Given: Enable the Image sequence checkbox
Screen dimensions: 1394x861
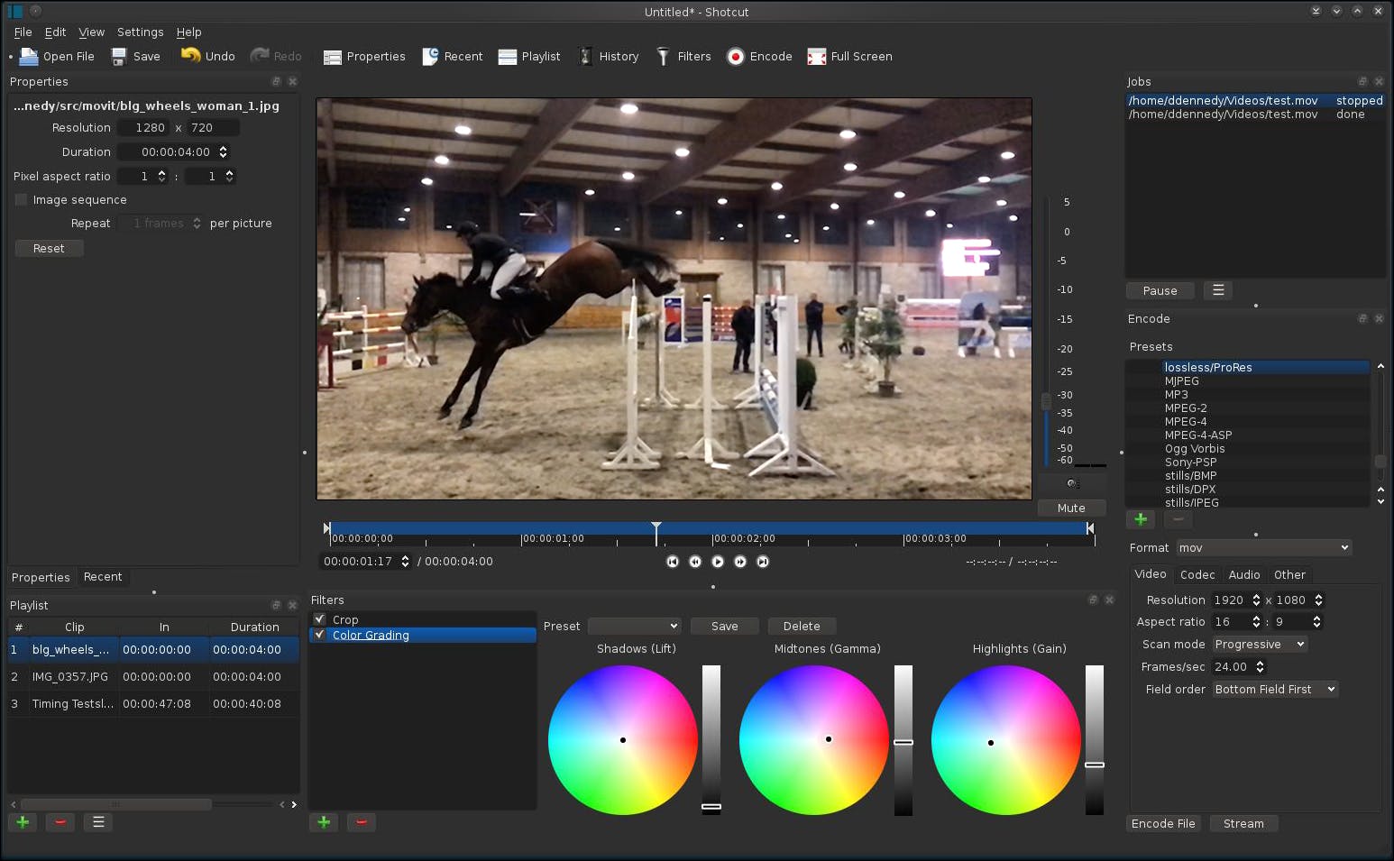Looking at the screenshot, I should 22,200.
